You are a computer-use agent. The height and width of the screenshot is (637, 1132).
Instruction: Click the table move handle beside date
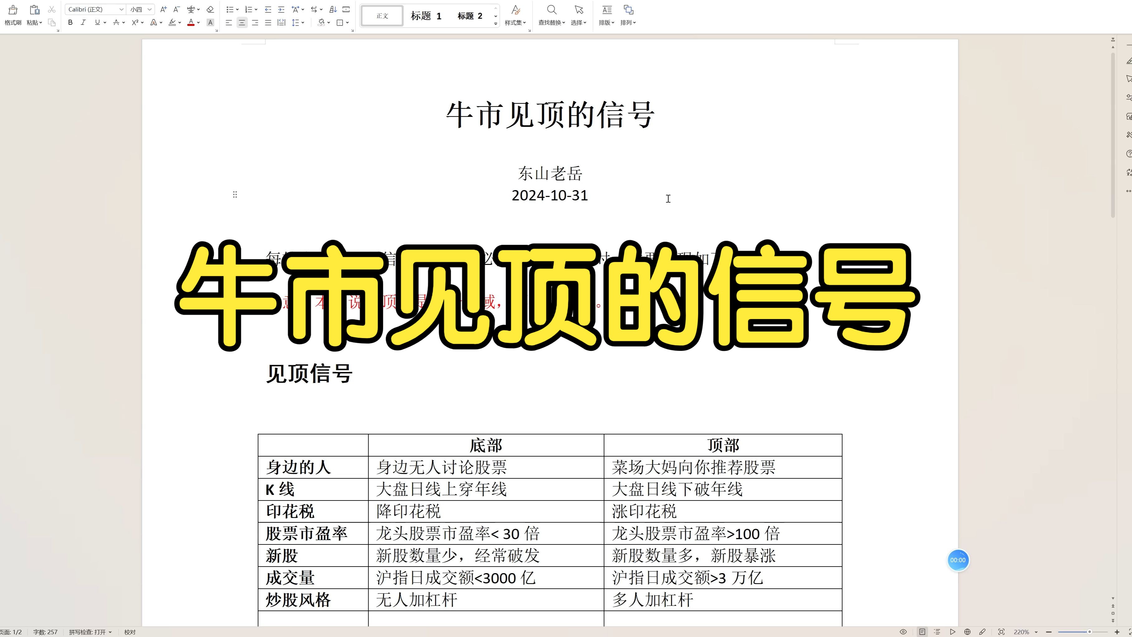click(x=235, y=194)
